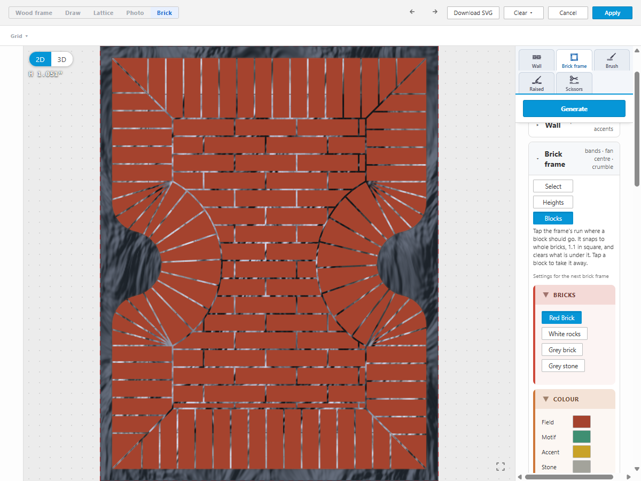Pick the Field colour swatch
Screen dimensions: 641x481
[x=581, y=422]
